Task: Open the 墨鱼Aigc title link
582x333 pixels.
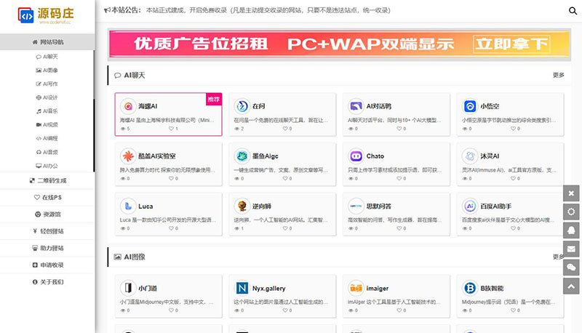Action: pos(266,156)
